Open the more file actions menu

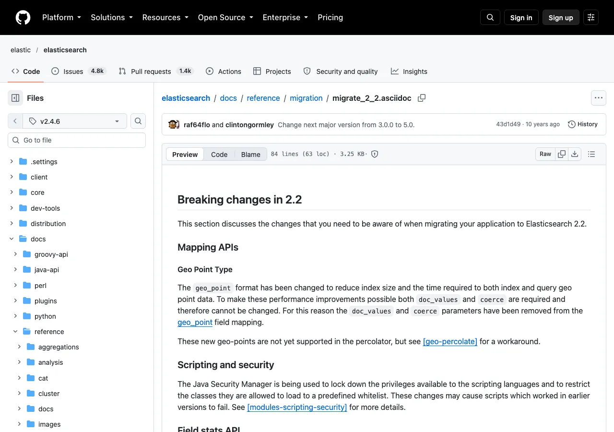point(599,98)
